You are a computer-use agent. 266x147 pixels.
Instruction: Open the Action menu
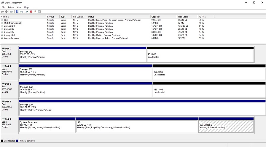click(x=11, y=7)
